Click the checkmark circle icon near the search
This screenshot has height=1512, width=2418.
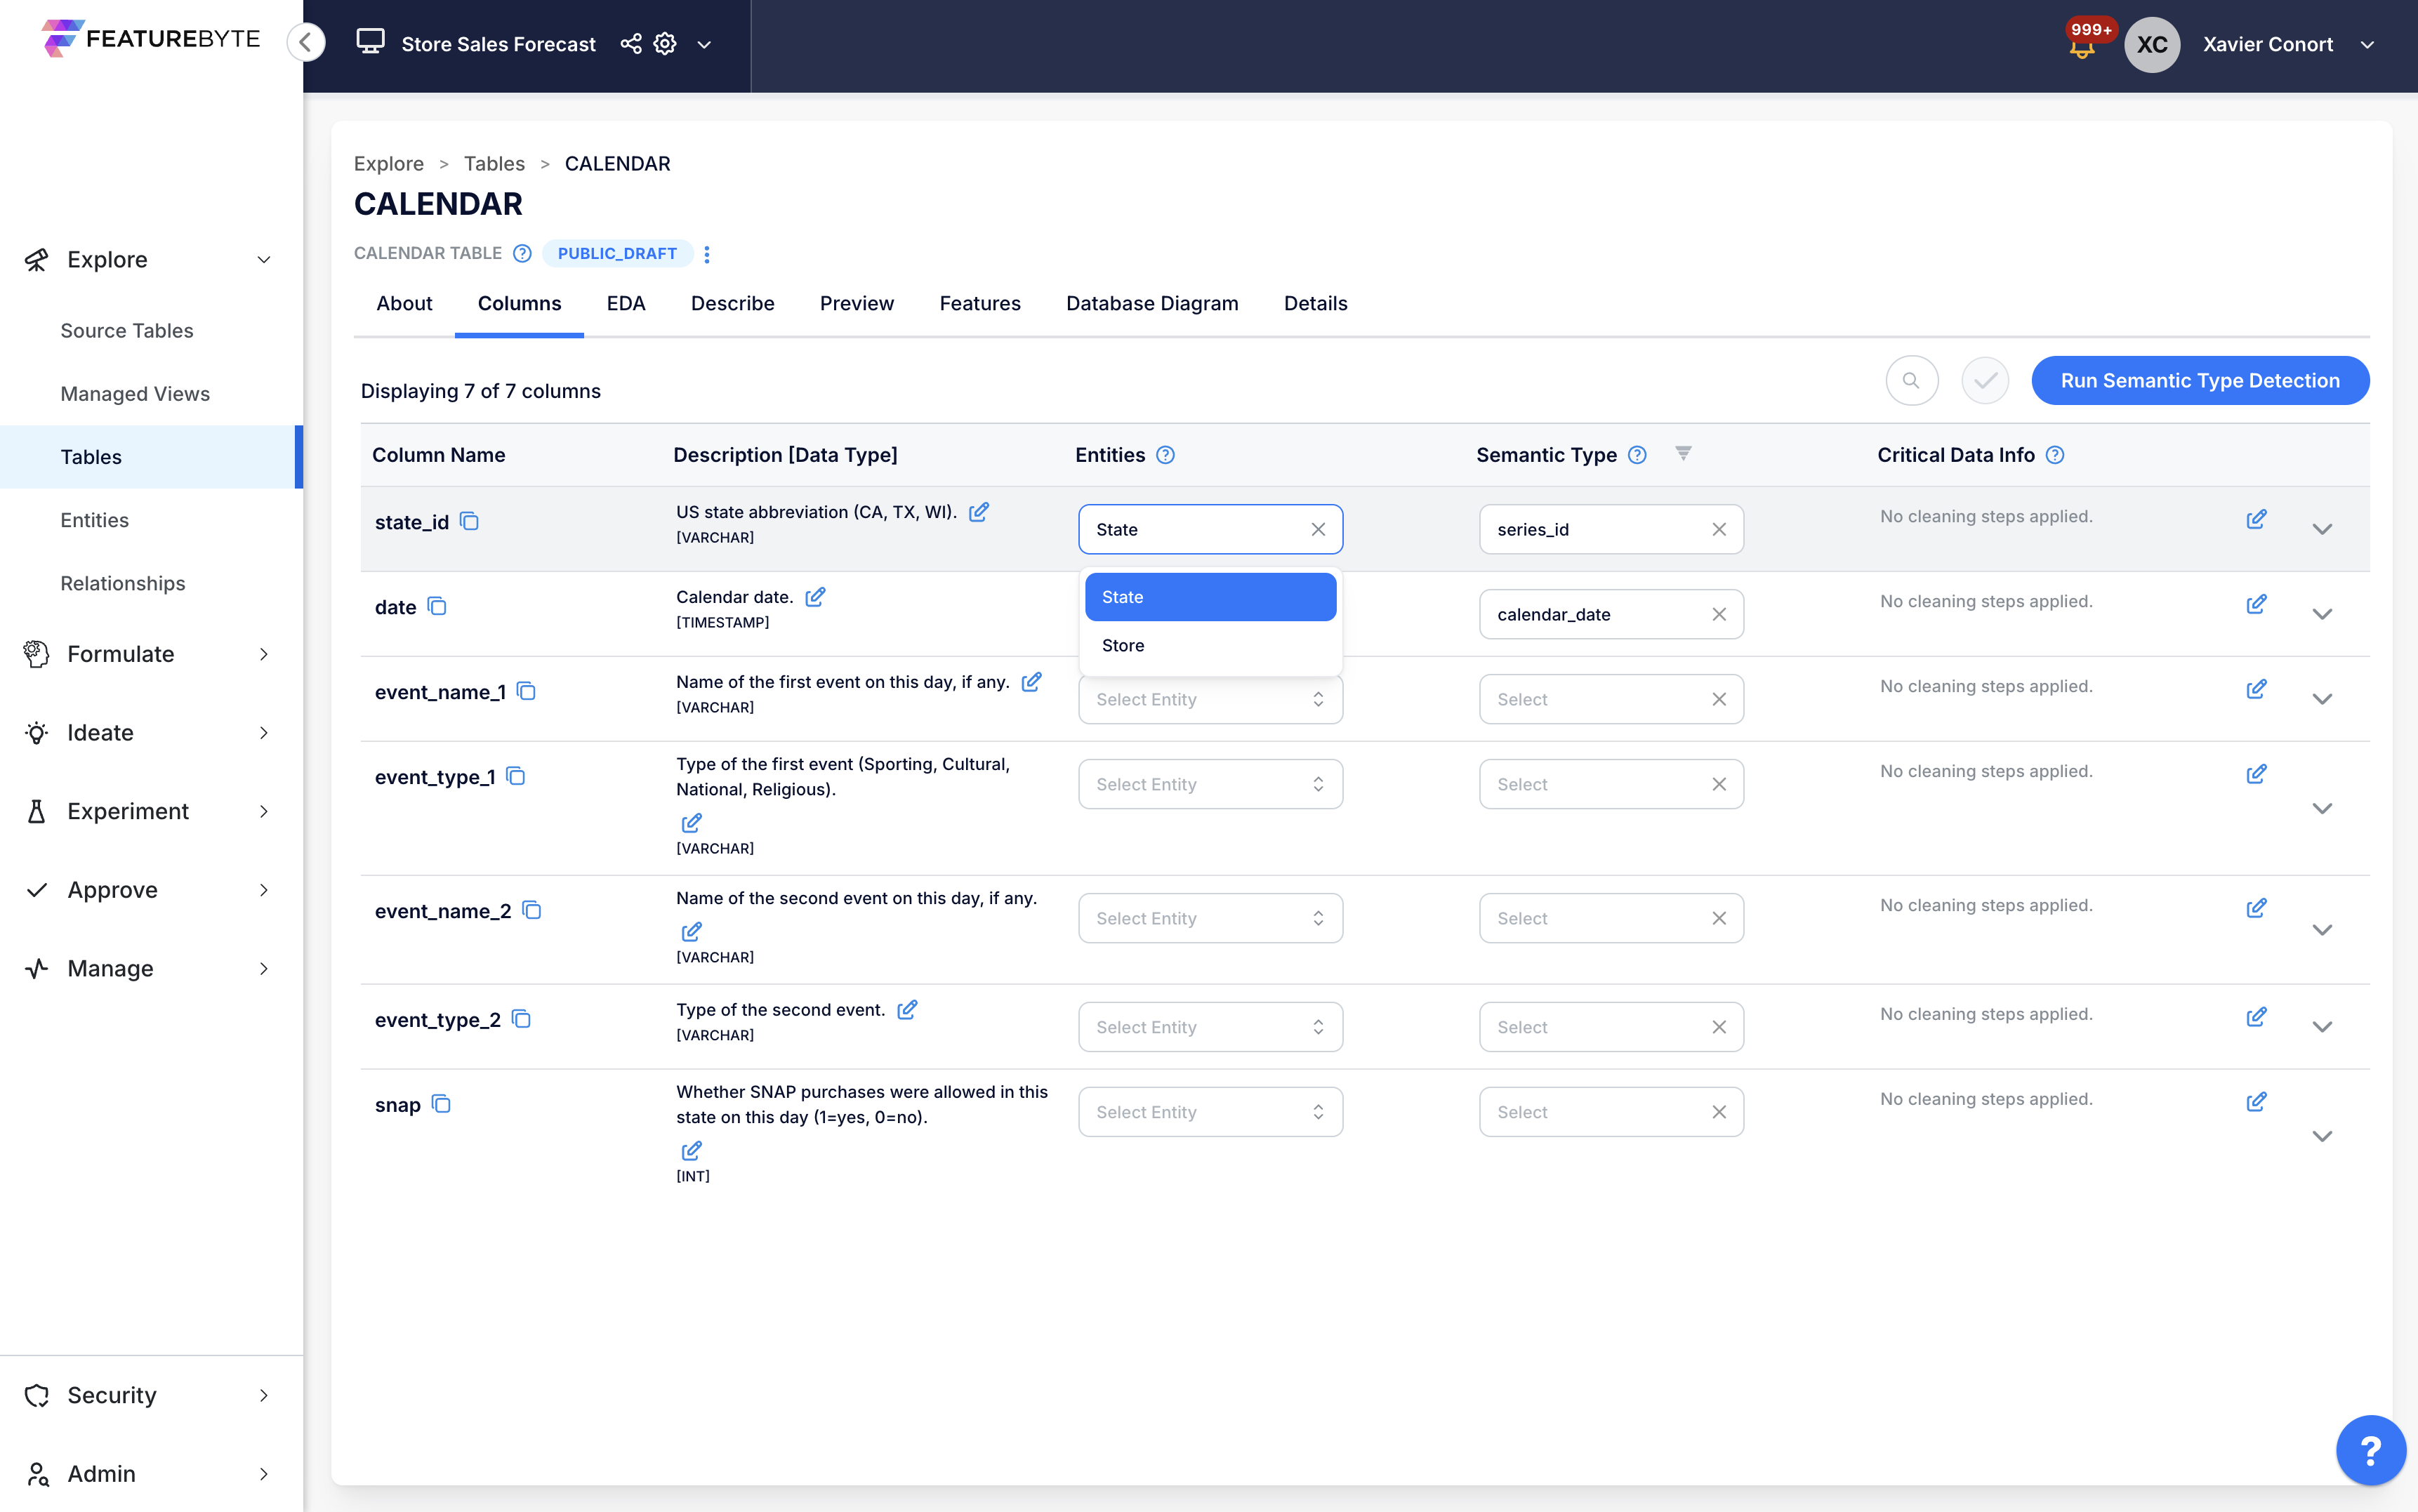tap(1985, 380)
